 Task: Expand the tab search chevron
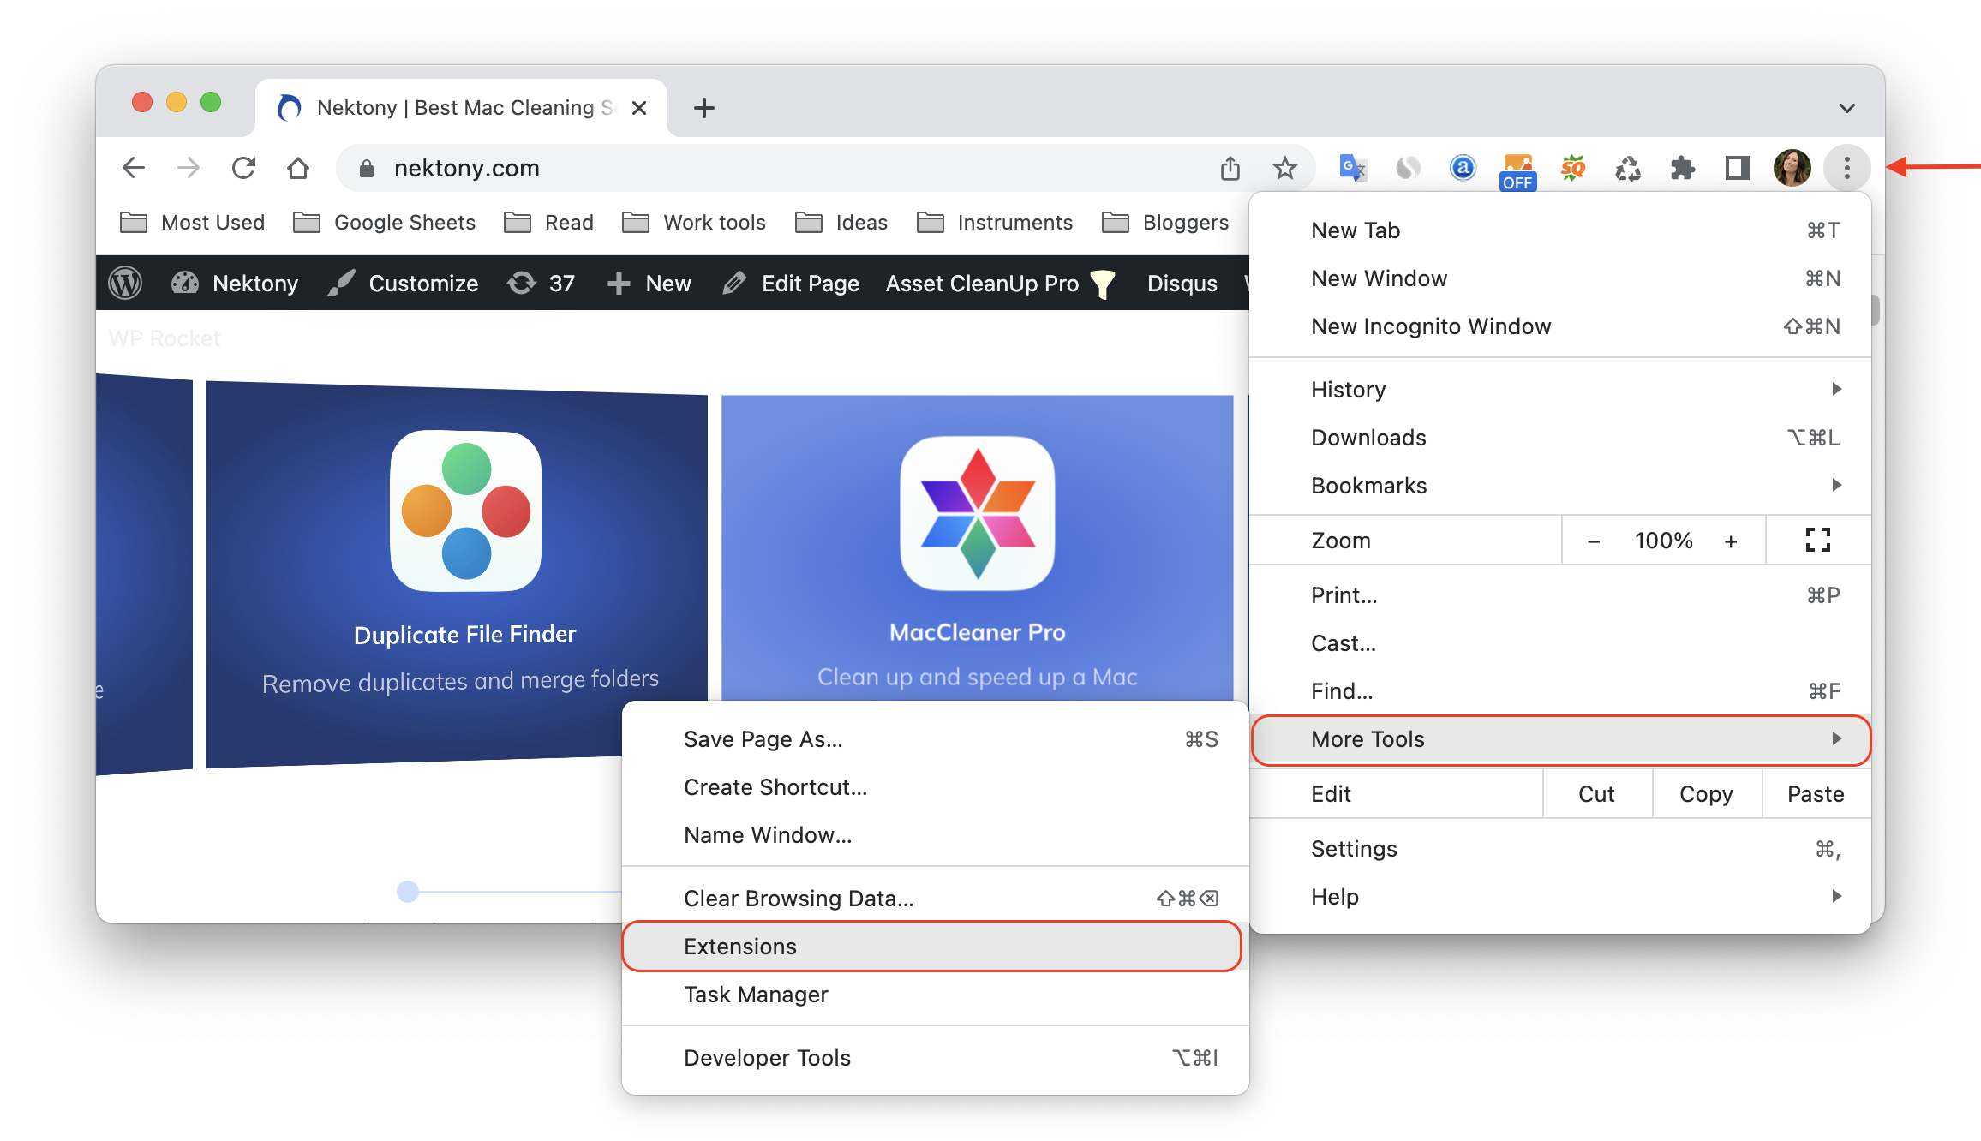tap(1847, 108)
